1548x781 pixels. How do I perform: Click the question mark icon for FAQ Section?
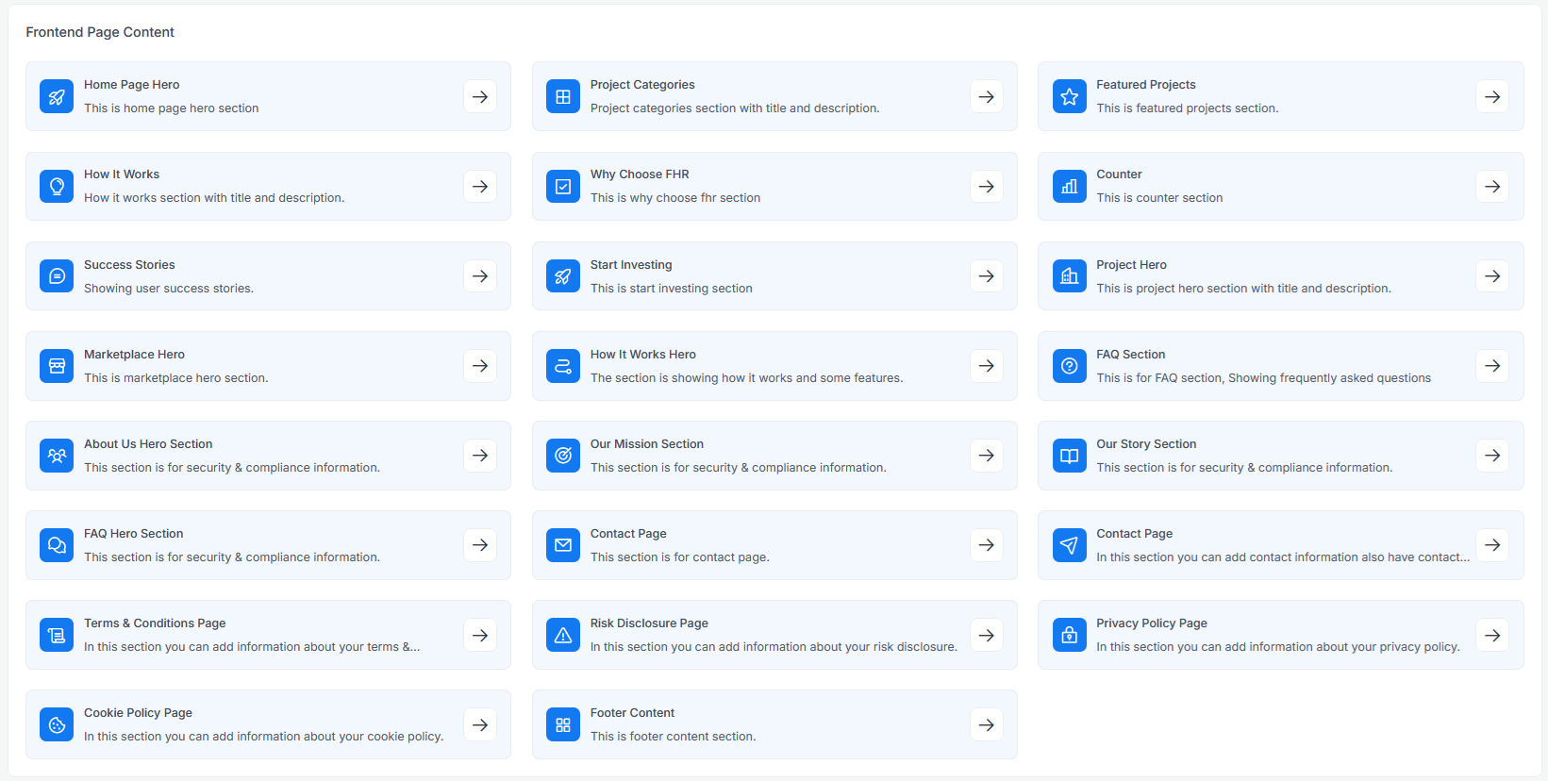[1070, 365]
